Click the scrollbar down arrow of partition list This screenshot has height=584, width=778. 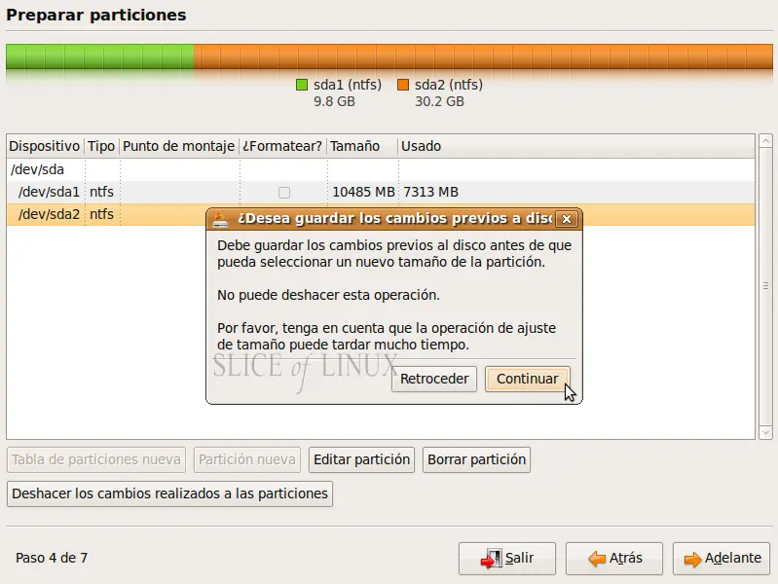765,433
